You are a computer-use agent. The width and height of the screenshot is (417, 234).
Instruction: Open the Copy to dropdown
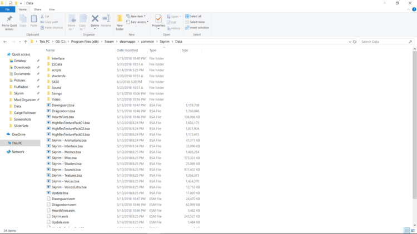click(x=82, y=27)
